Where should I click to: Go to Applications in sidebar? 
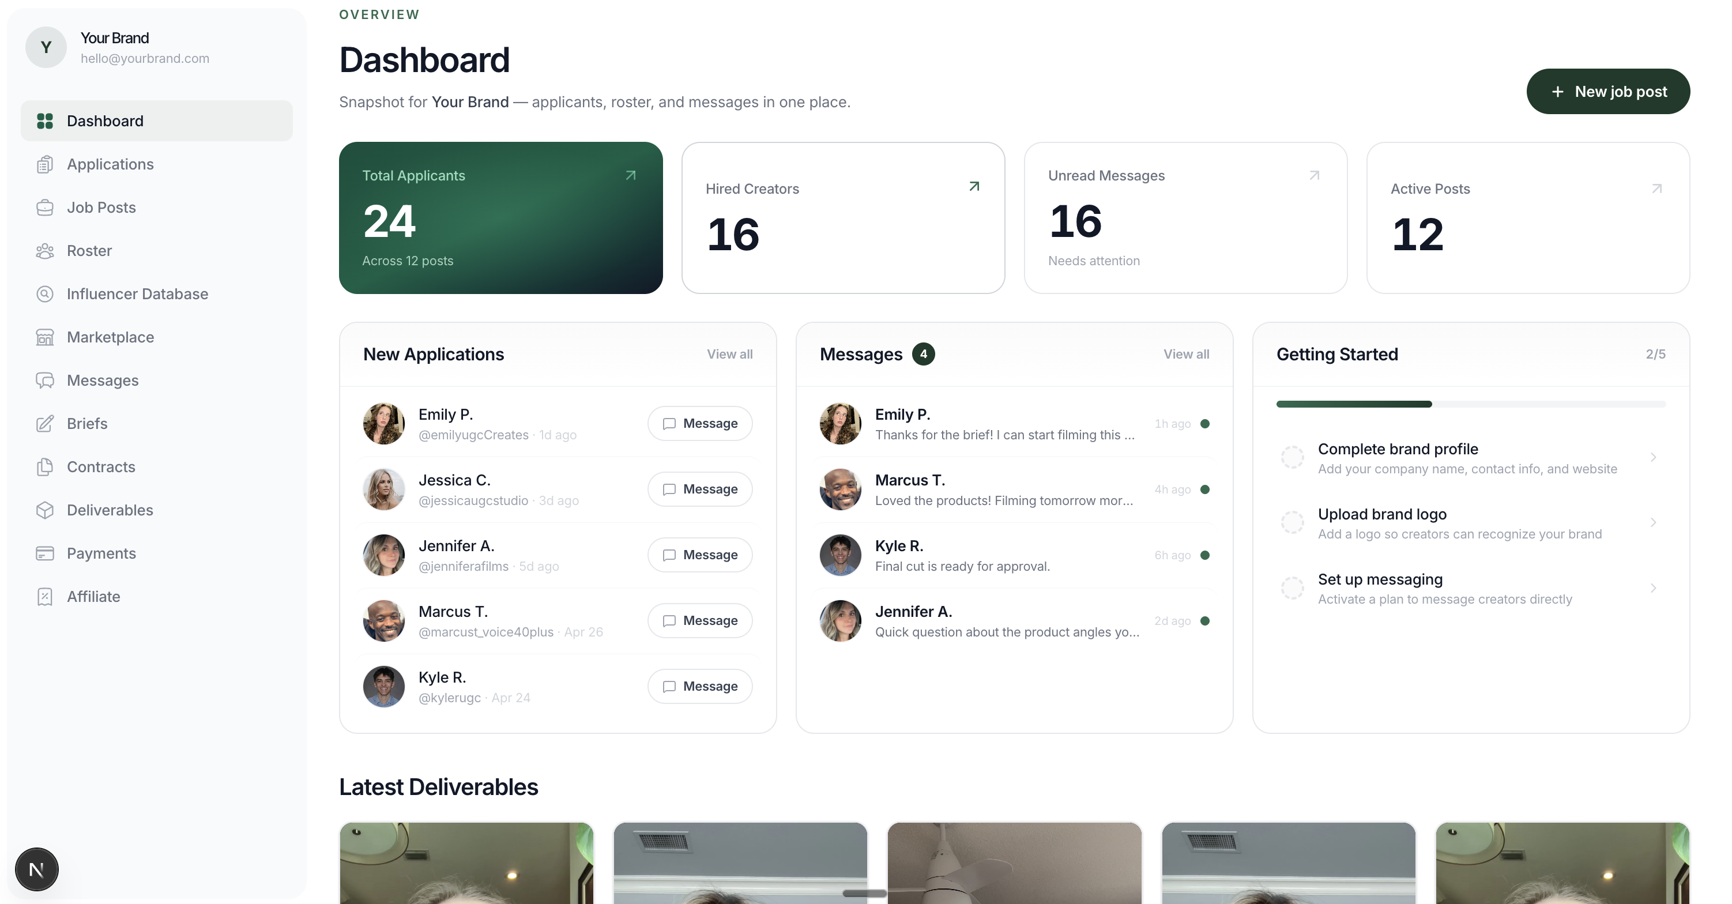[x=157, y=164]
